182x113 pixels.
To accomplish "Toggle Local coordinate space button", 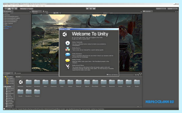I will [x=30, y=9].
